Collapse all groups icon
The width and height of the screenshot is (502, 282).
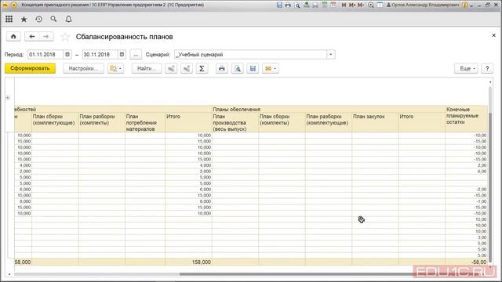click(x=171, y=68)
